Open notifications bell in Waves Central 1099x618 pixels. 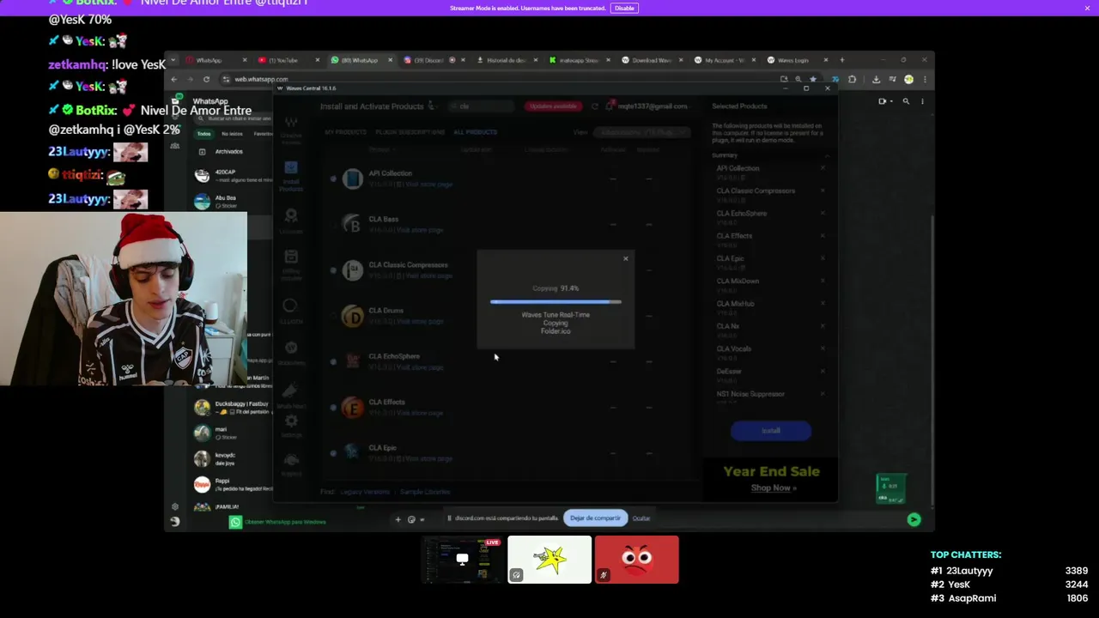[x=609, y=106]
